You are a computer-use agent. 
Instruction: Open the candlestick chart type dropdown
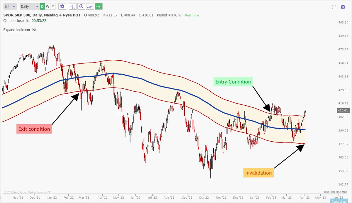tap(10, 6)
